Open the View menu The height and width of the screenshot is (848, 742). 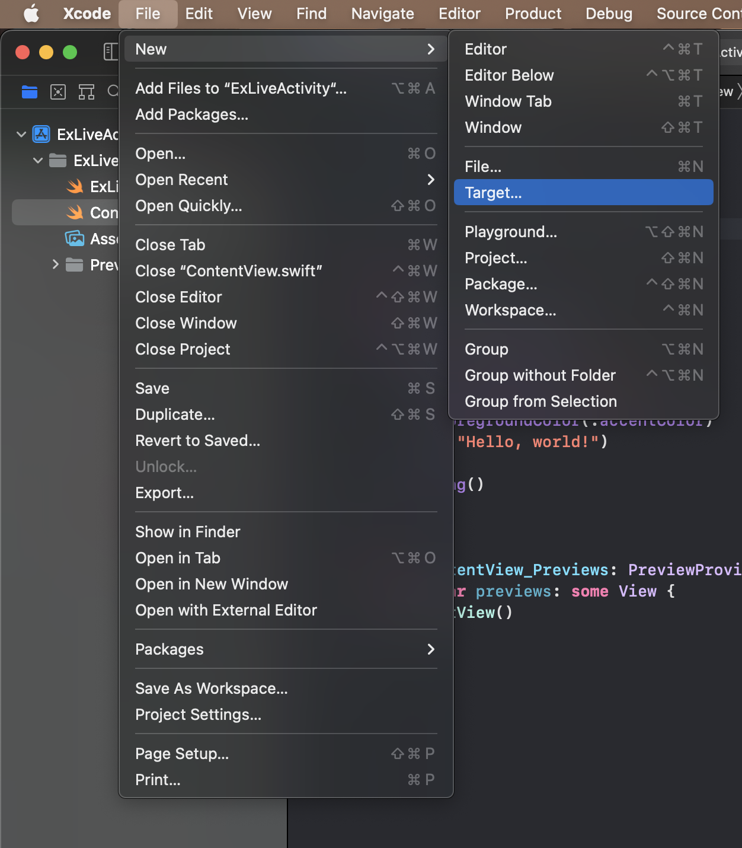tap(255, 14)
